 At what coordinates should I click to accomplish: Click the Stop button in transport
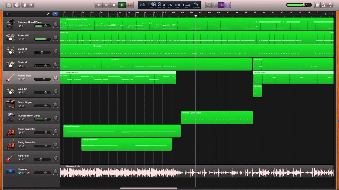pos(114,5)
